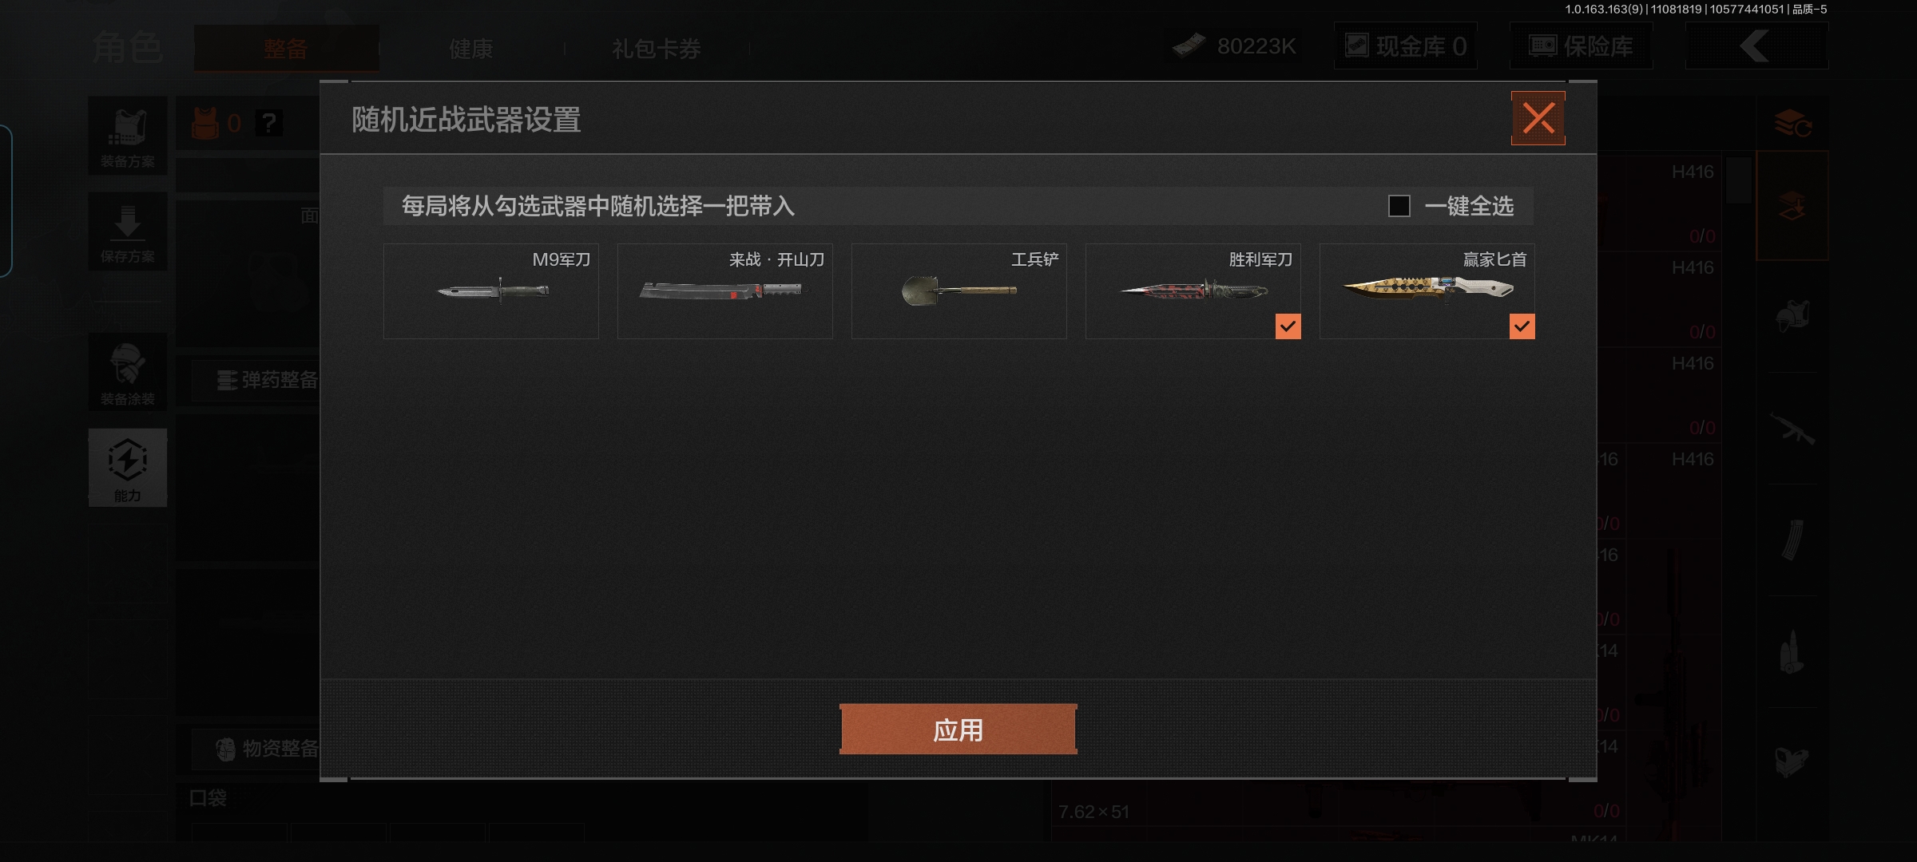1917x862 pixels.
Task: Switch to the 健康 tab
Action: click(471, 49)
